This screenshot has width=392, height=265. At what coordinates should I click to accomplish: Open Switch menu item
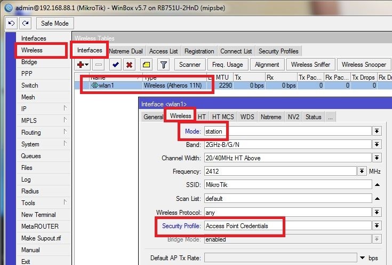30,85
